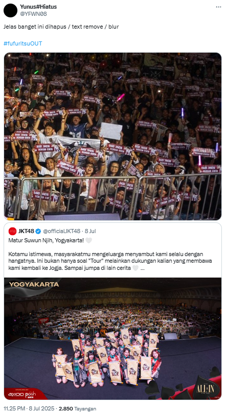Click the @officialJKT48 handle
Screen dimensions: 226x413
click(x=61, y=231)
